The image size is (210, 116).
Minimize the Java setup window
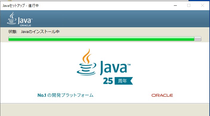[x=175, y=5]
